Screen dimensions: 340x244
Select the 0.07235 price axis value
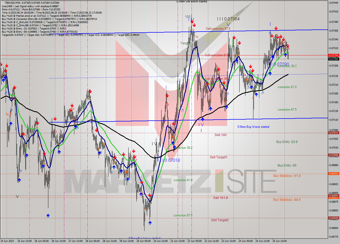coord(334,76)
